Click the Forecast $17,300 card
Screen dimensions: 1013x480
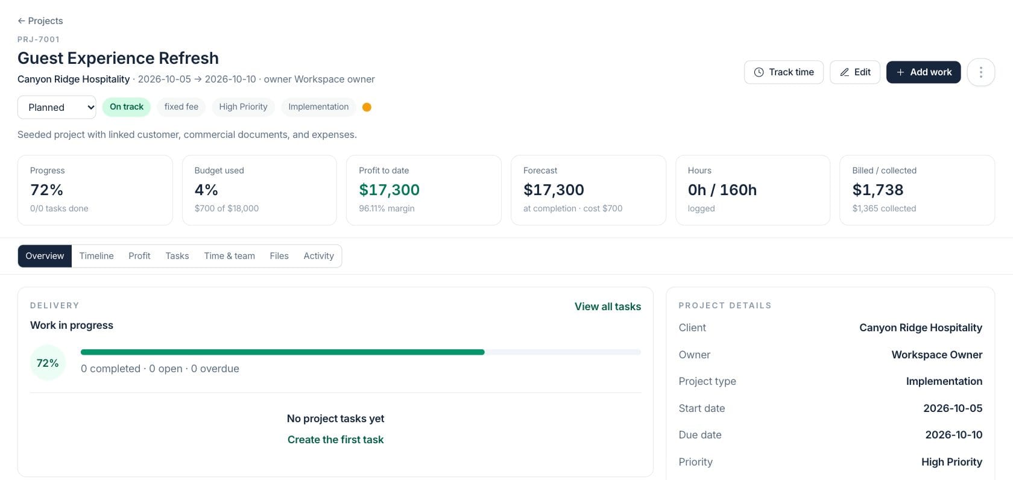click(589, 190)
